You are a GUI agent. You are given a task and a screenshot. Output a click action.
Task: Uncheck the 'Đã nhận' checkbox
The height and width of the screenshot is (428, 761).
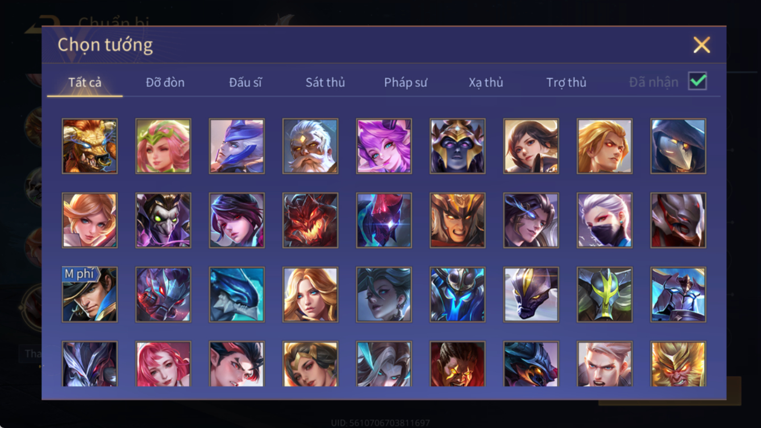[x=697, y=81]
